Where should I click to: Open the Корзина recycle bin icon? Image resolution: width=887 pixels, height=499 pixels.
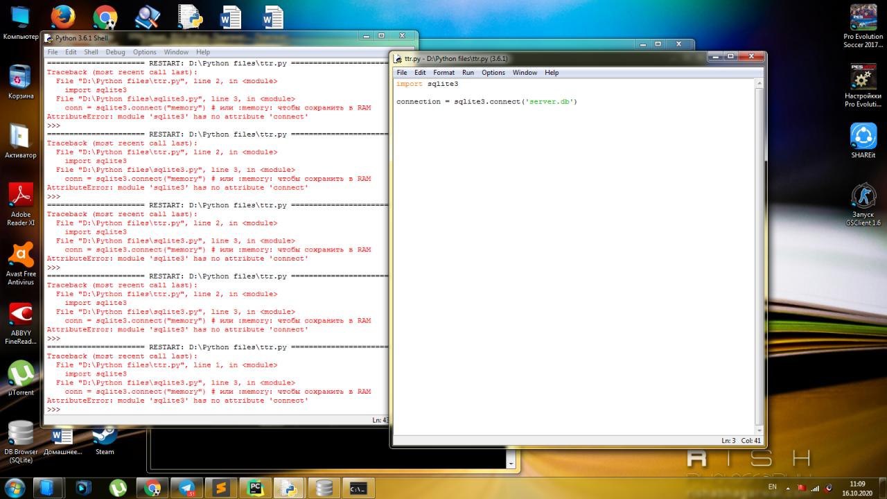pyautogui.click(x=21, y=82)
